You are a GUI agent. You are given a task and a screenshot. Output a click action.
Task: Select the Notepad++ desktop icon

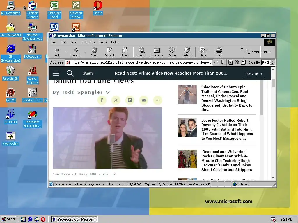tap(32, 51)
